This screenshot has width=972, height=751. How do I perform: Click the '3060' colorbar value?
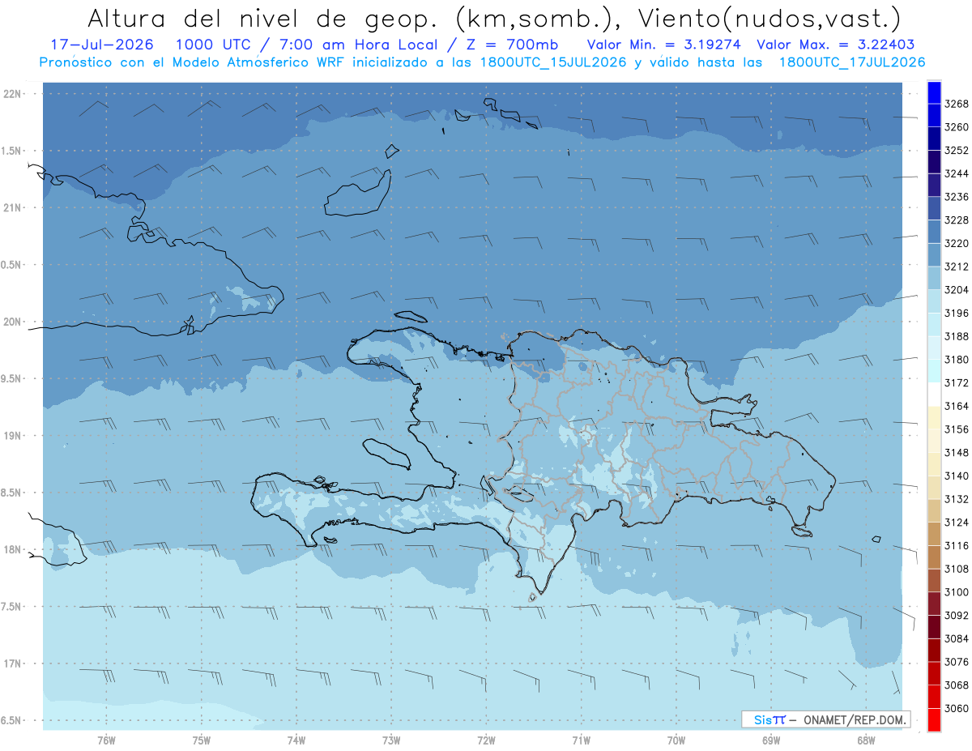coord(956,708)
